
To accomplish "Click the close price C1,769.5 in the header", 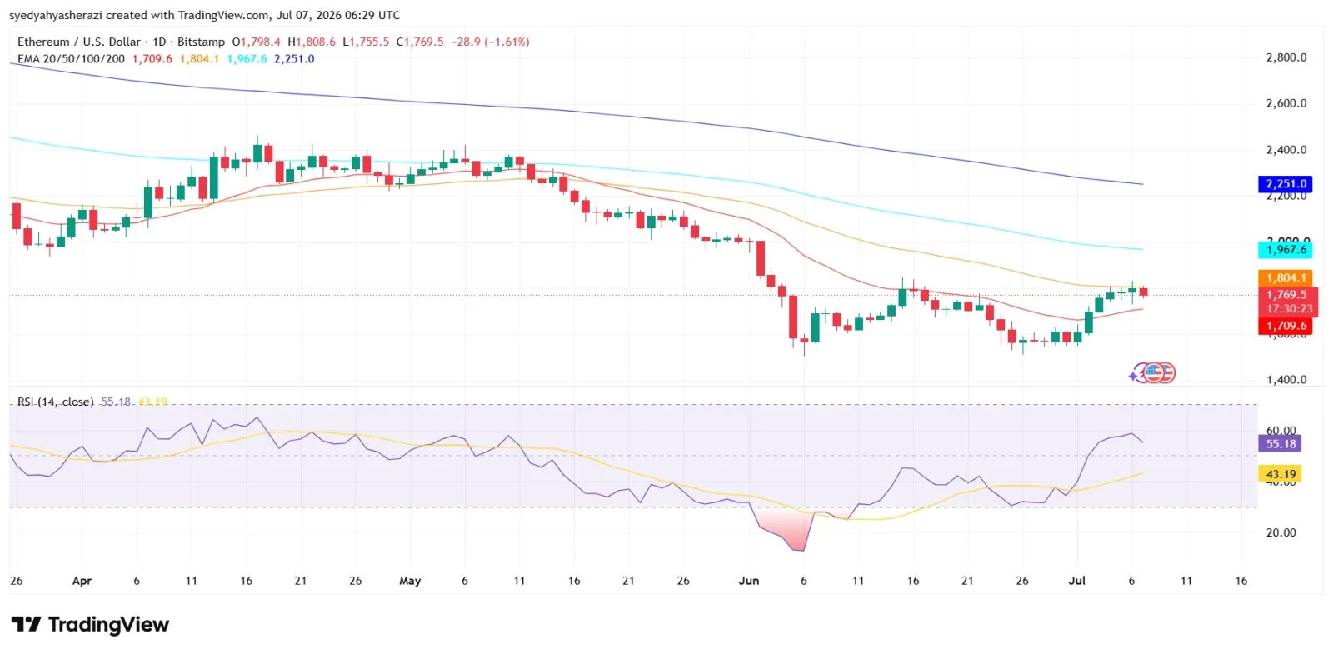I will (x=420, y=42).
